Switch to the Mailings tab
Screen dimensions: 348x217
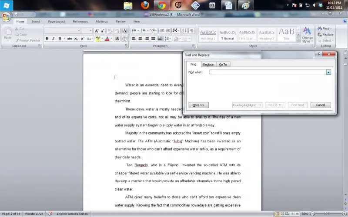[102, 21]
